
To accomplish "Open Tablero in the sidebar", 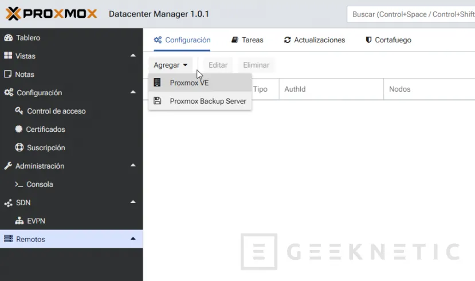I will point(72,38).
